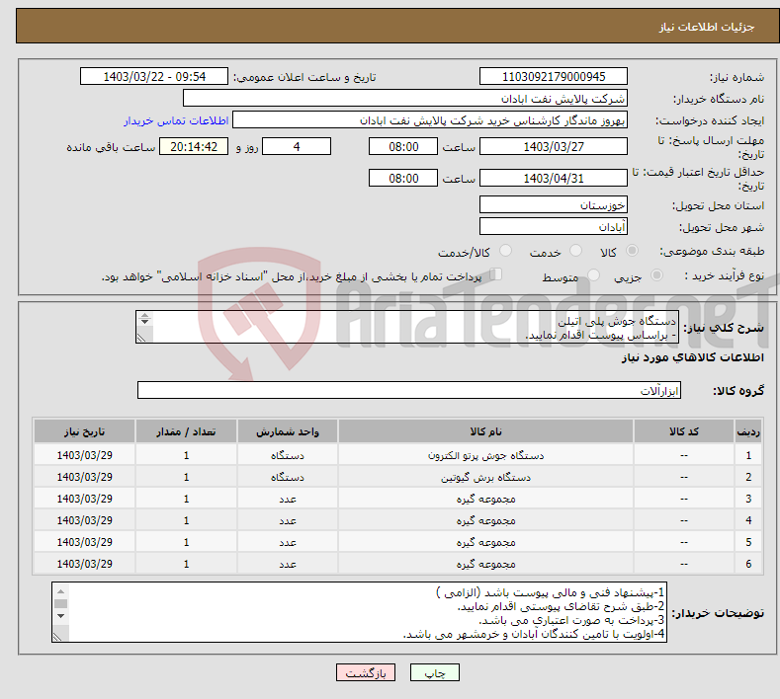The width and height of the screenshot is (780, 699).
Task: Click the announcement date and time field
Action: coord(154,76)
